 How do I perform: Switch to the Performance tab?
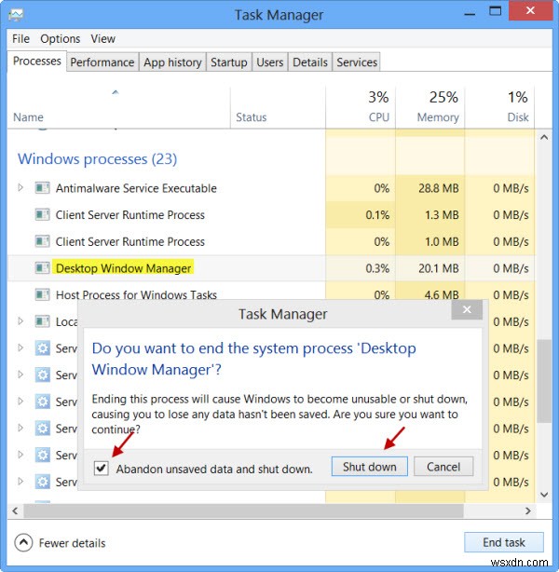102,62
